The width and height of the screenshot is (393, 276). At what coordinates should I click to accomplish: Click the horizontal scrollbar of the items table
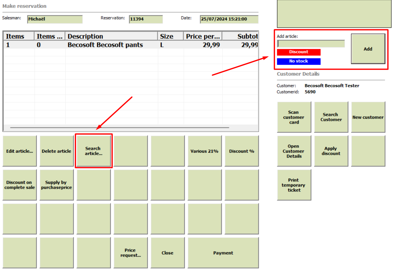[x=120, y=127]
